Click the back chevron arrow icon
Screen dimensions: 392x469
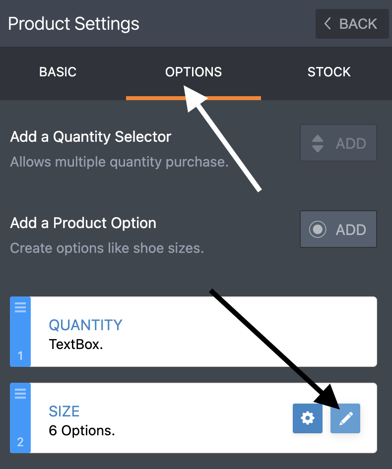(x=327, y=23)
